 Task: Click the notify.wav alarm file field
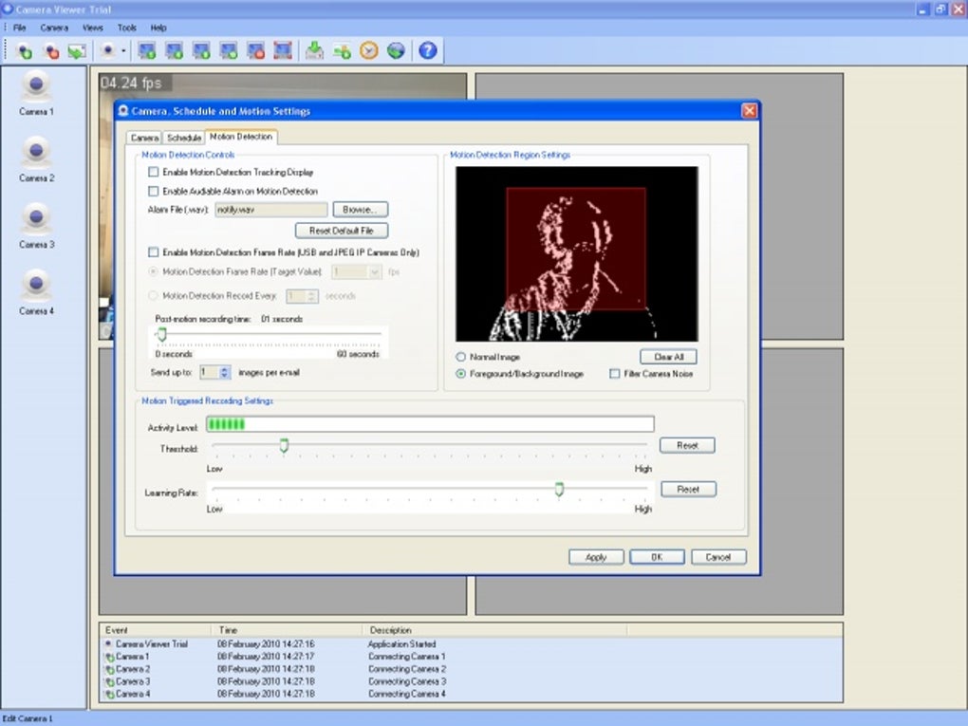pos(269,209)
